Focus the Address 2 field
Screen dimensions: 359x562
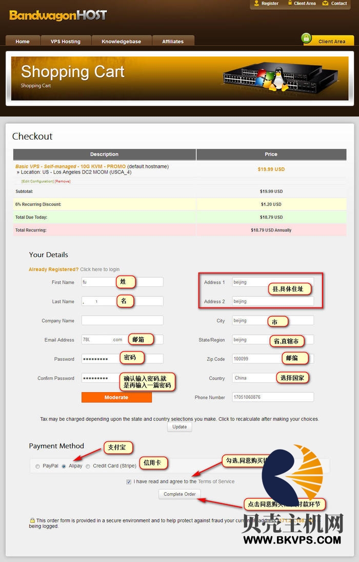(x=273, y=301)
